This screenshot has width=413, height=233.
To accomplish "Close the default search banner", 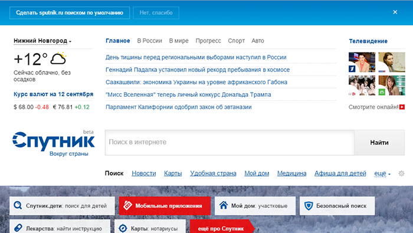I will pos(395,12).
